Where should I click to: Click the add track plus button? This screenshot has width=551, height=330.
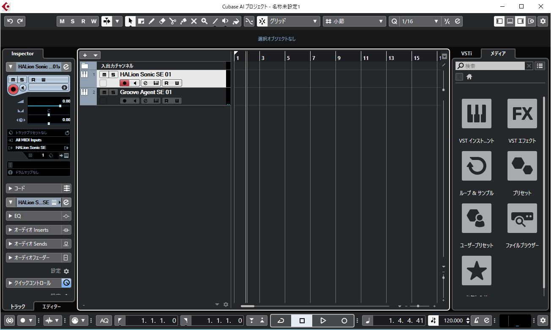click(x=85, y=55)
